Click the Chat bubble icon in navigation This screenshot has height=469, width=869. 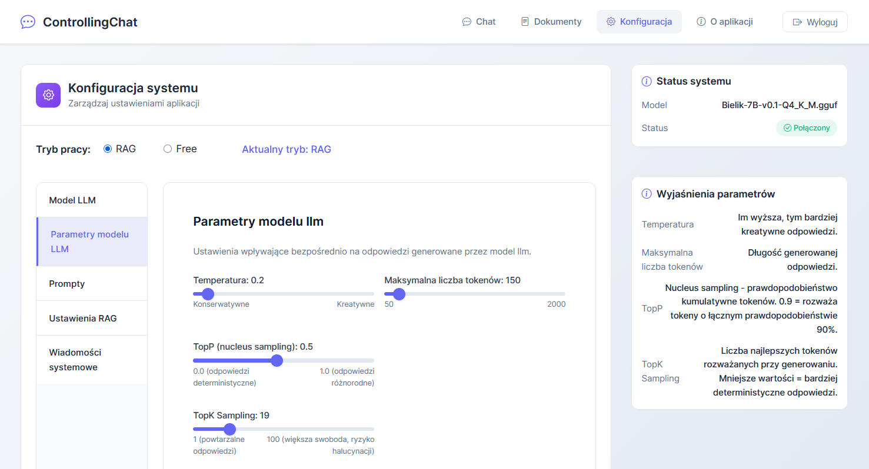[467, 22]
